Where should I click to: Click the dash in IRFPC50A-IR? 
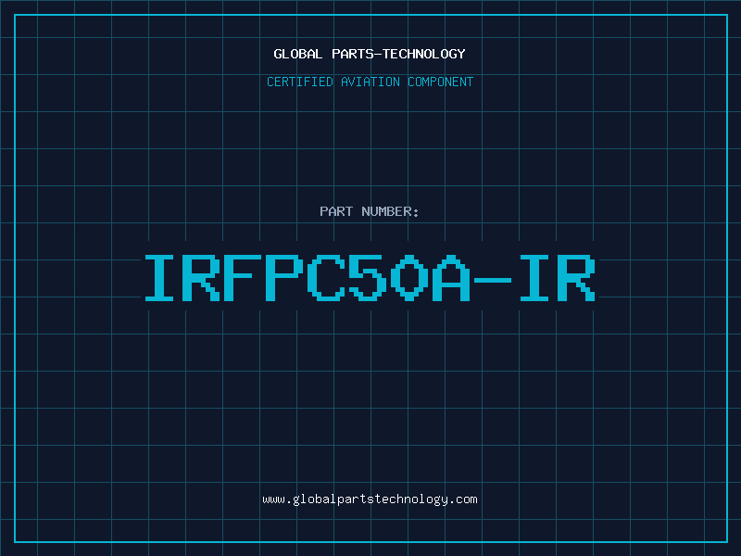tap(493, 280)
